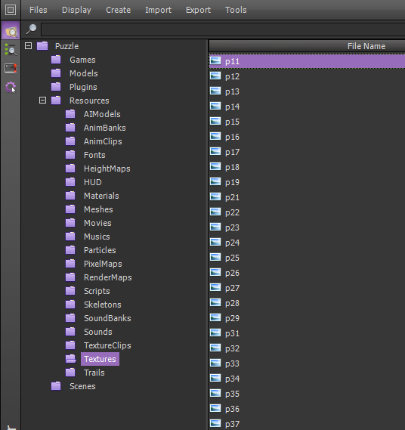405x430 pixels.
Task: Open the Tools menu
Action: 236,10
